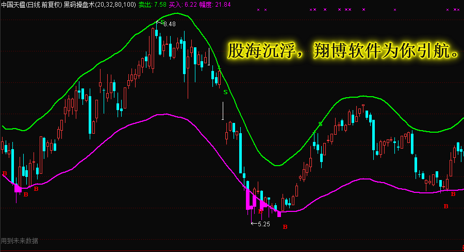
Task: Click the 8.48 high price label
Action: (x=170, y=24)
